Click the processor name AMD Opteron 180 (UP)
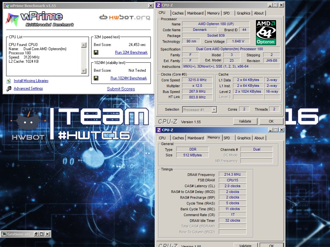330x247 pixels. coord(216,24)
